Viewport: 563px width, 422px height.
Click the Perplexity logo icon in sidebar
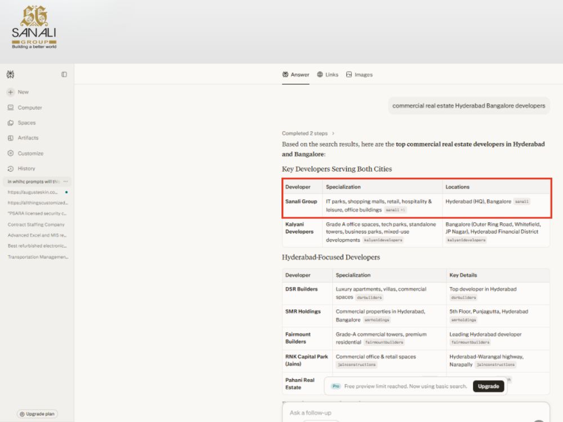click(10, 74)
